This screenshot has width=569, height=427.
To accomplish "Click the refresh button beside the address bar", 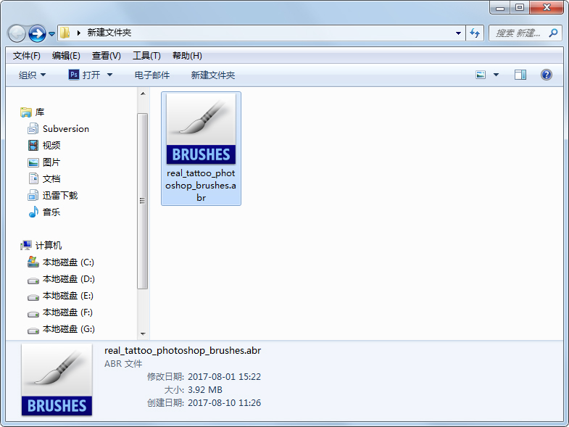I will pos(475,33).
